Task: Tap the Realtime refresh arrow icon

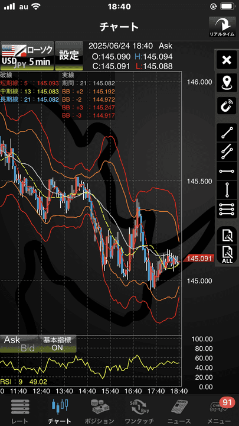Action: [222, 27]
